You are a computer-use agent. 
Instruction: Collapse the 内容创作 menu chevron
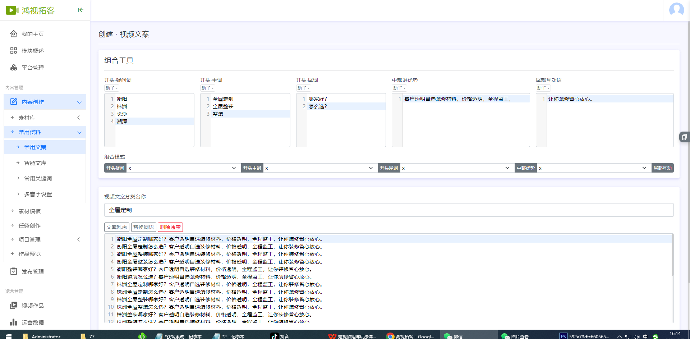[79, 102]
